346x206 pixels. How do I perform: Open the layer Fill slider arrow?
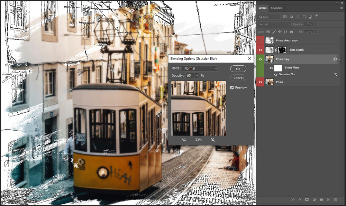[x=316, y=32]
